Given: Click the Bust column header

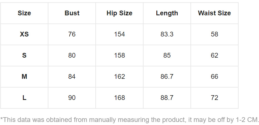Looking at the screenshot, I should coord(72,13).
